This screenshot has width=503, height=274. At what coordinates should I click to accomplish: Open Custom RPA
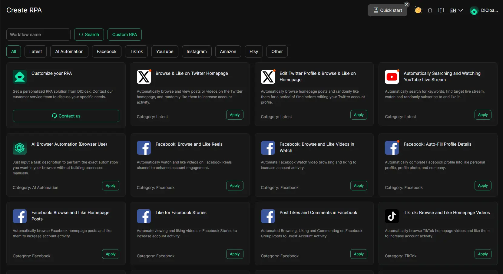(124, 35)
